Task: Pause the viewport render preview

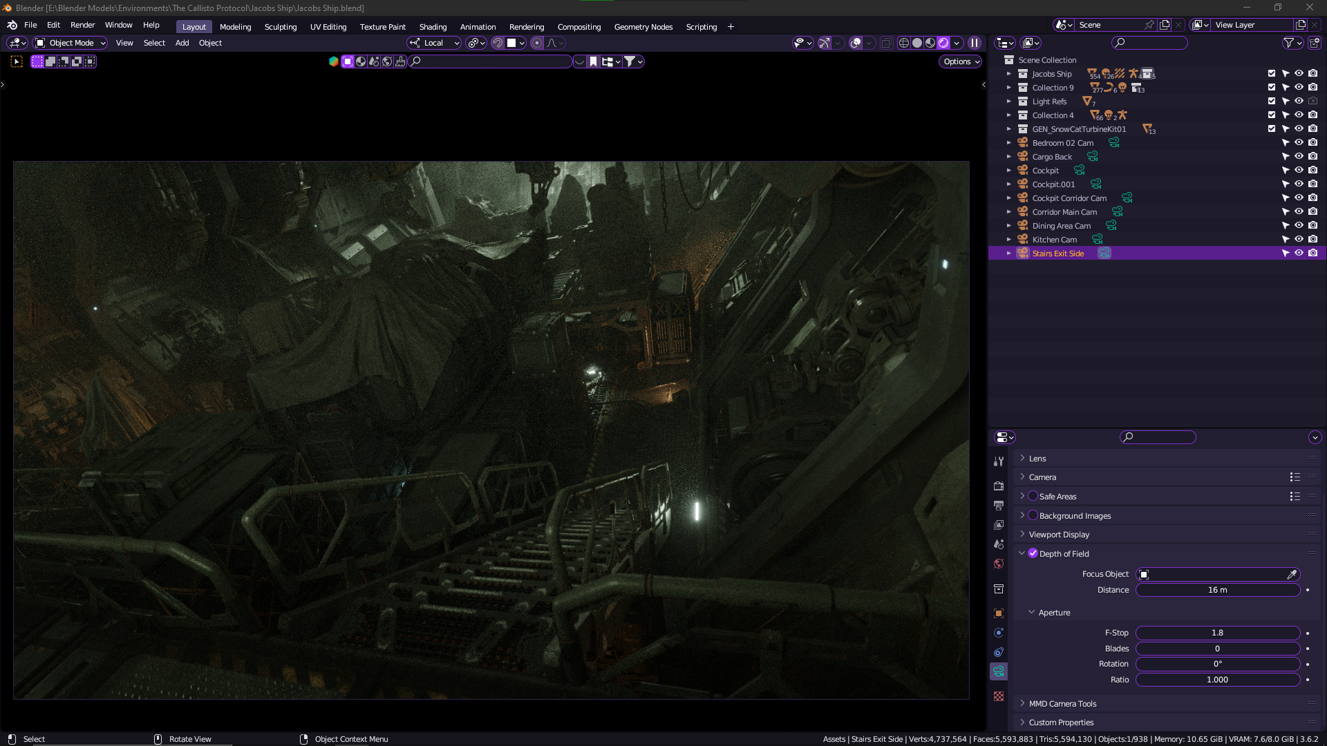Action: [975, 43]
